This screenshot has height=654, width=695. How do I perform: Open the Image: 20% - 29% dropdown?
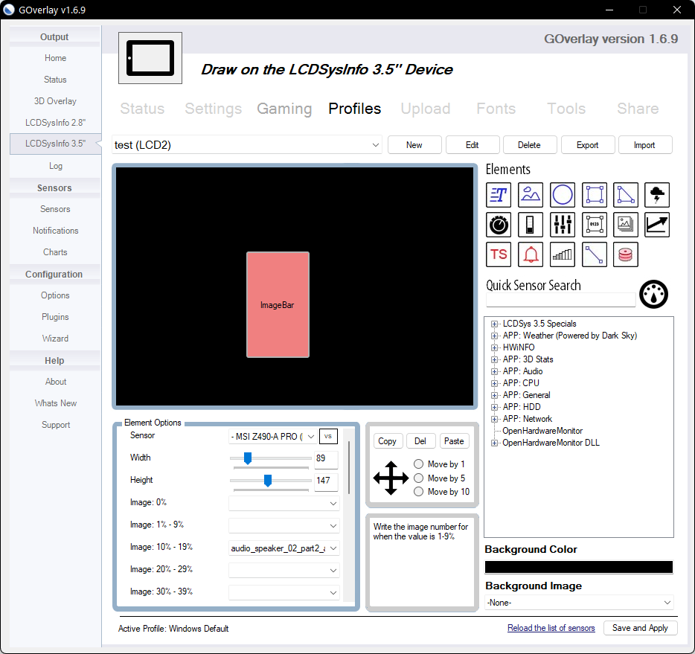[x=284, y=570]
